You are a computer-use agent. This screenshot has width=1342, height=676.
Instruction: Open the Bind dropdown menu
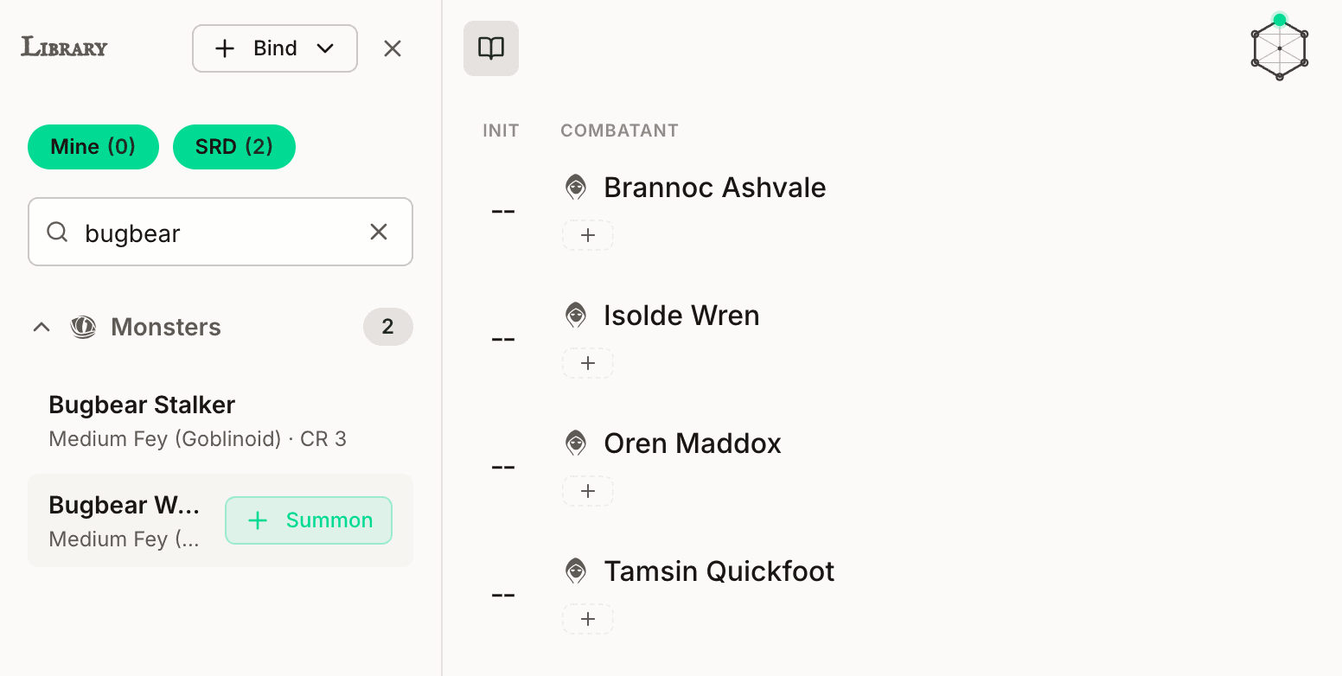click(275, 48)
